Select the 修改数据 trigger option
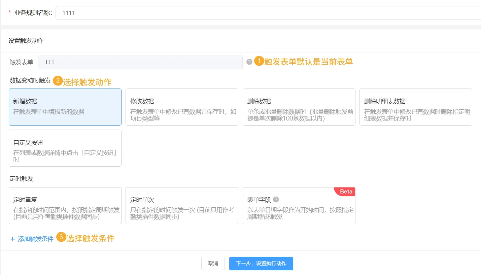This screenshot has height=275, width=481. pos(182,107)
